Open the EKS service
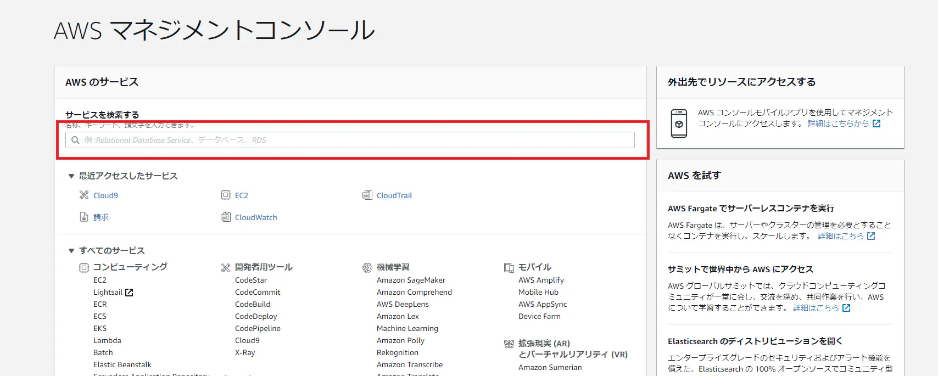938x376 pixels. 100,328
